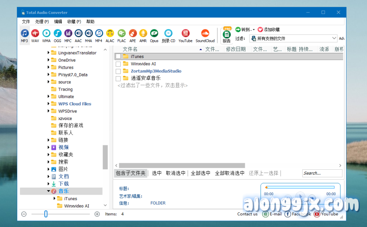Click the 全部选中 button

coord(200,173)
